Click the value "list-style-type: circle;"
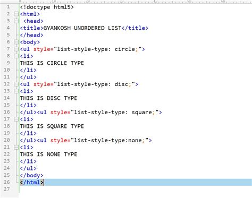Screen dimensions: 252x198 98,49
